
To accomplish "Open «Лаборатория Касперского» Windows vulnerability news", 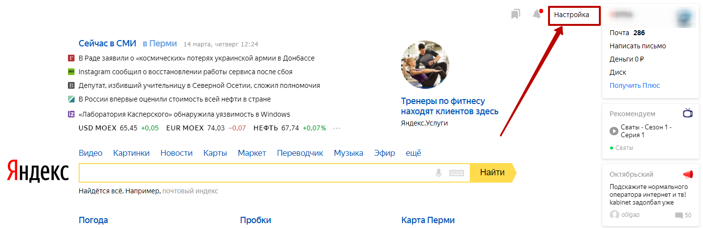I will (x=184, y=114).
